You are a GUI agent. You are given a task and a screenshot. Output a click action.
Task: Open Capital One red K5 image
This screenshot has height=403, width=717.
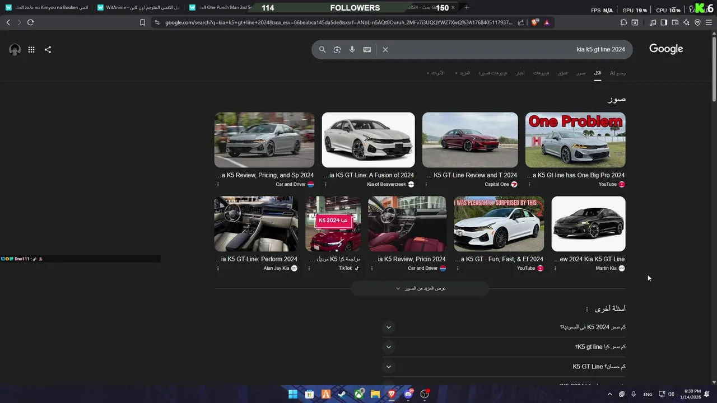pyautogui.click(x=470, y=140)
